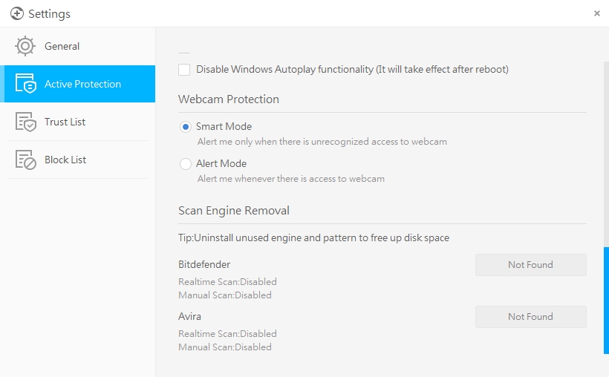Open the General settings tab
Viewport: 609px width, 377px height.
click(x=62, y=46)
